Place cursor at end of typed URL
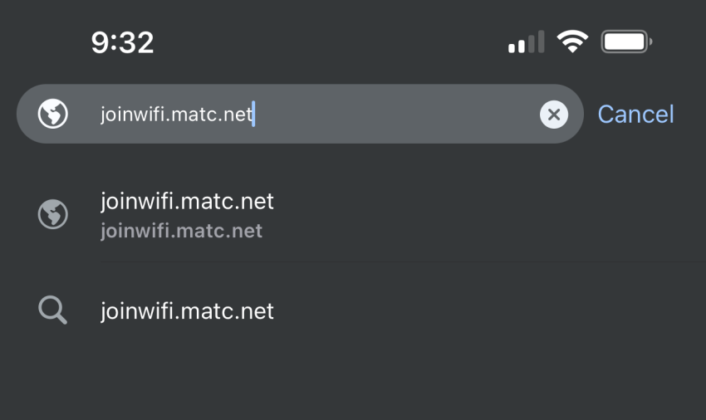This screenshot has height=420, width=706. pyautogui.click(x=253, y=114)
